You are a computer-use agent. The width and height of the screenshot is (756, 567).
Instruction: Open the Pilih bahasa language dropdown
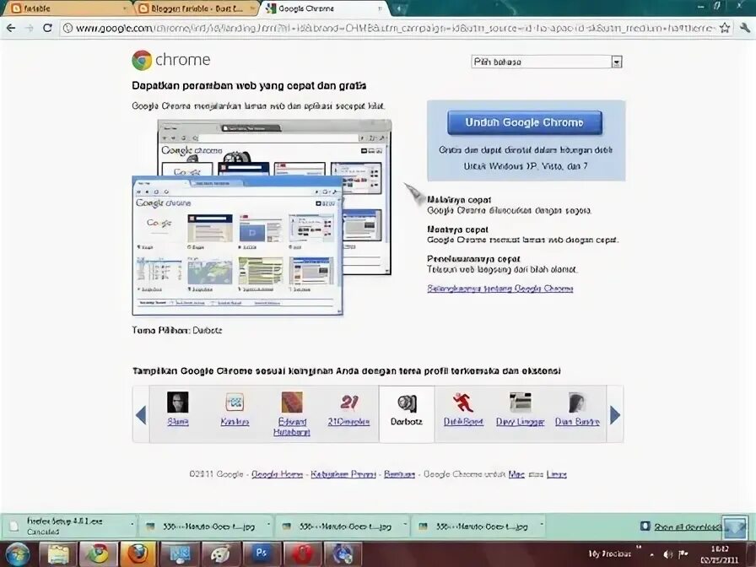coord(547,62)
